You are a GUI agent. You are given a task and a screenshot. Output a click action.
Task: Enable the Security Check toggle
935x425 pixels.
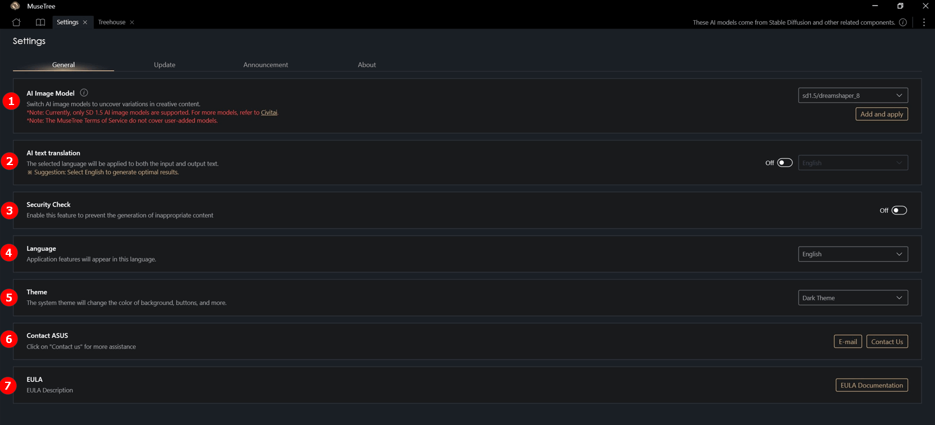coord(899,211)
